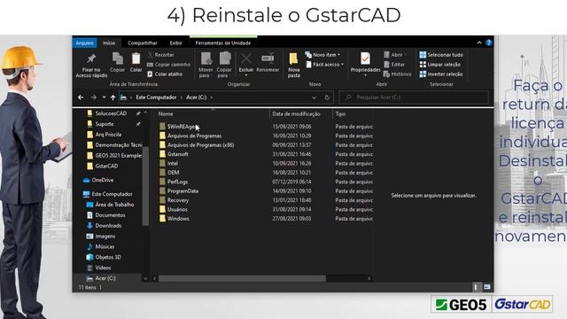This screenshot has height=319, width=567.
Task: Select GstarCAD in the navigation pane
Action: (x=106, y=166)
